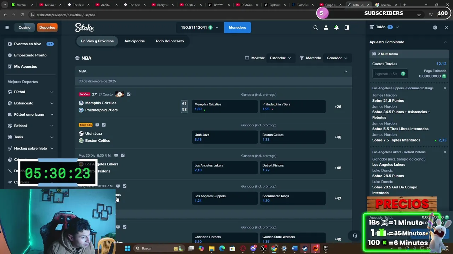This screenshot has width=453, height=254.
Task: Open the hamburger menu in the Stake sidebar
Action: pos(7,28)
